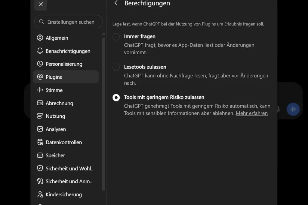Click the Sicherheit und Wohl... shield icon
Image resolution: width=308 pixels, height=205 pixels.
click(x=40, y=168)
